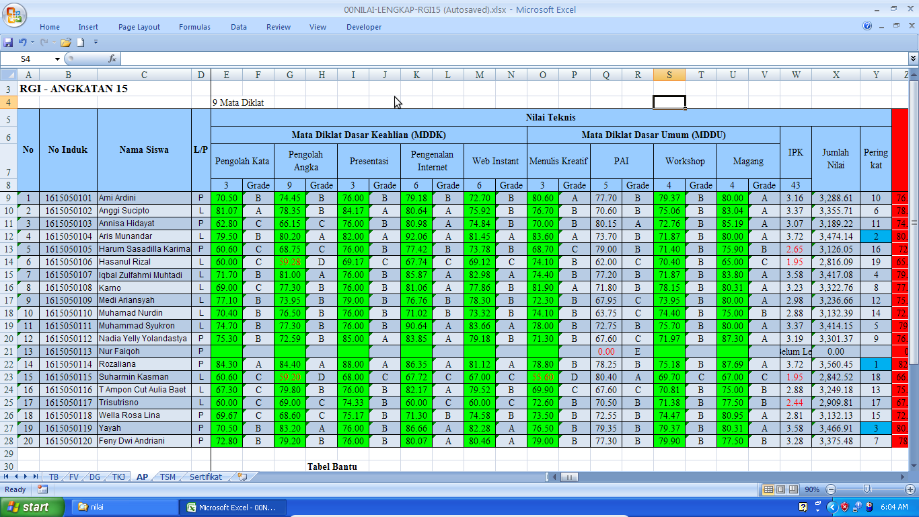Click the Insert Function fx icon
The image size is (919, 517).
tap(112, 59)
